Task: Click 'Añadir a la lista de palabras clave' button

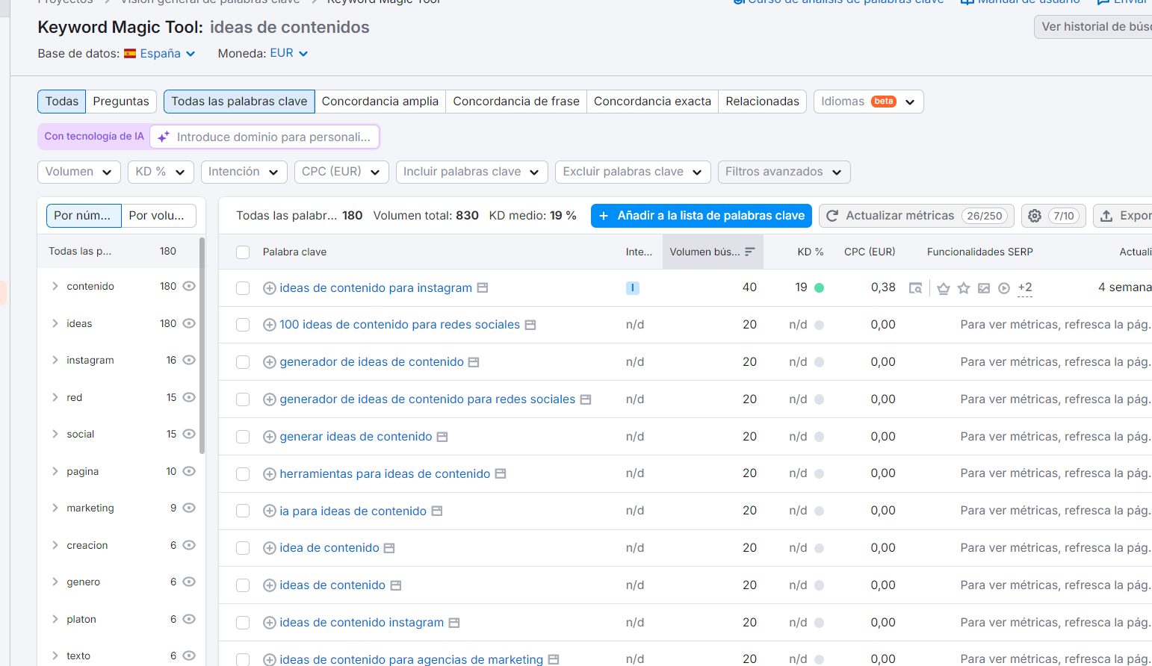Action: (x=702, y=216)
